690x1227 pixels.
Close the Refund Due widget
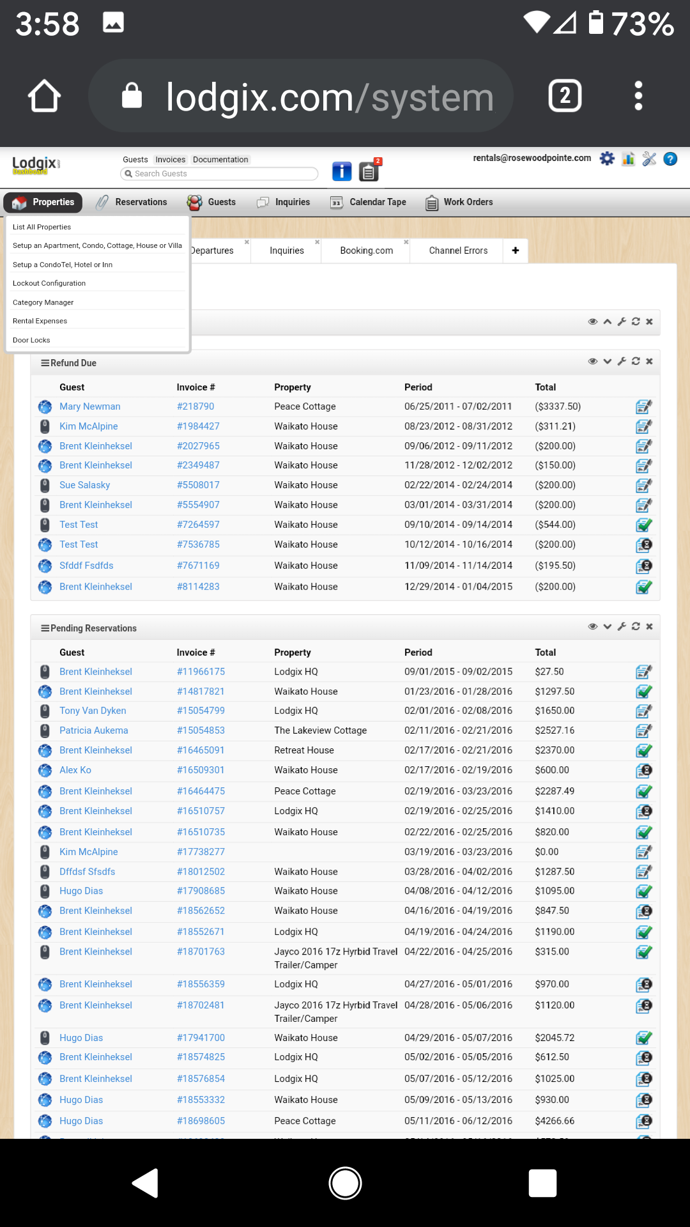tap(649, 361)
